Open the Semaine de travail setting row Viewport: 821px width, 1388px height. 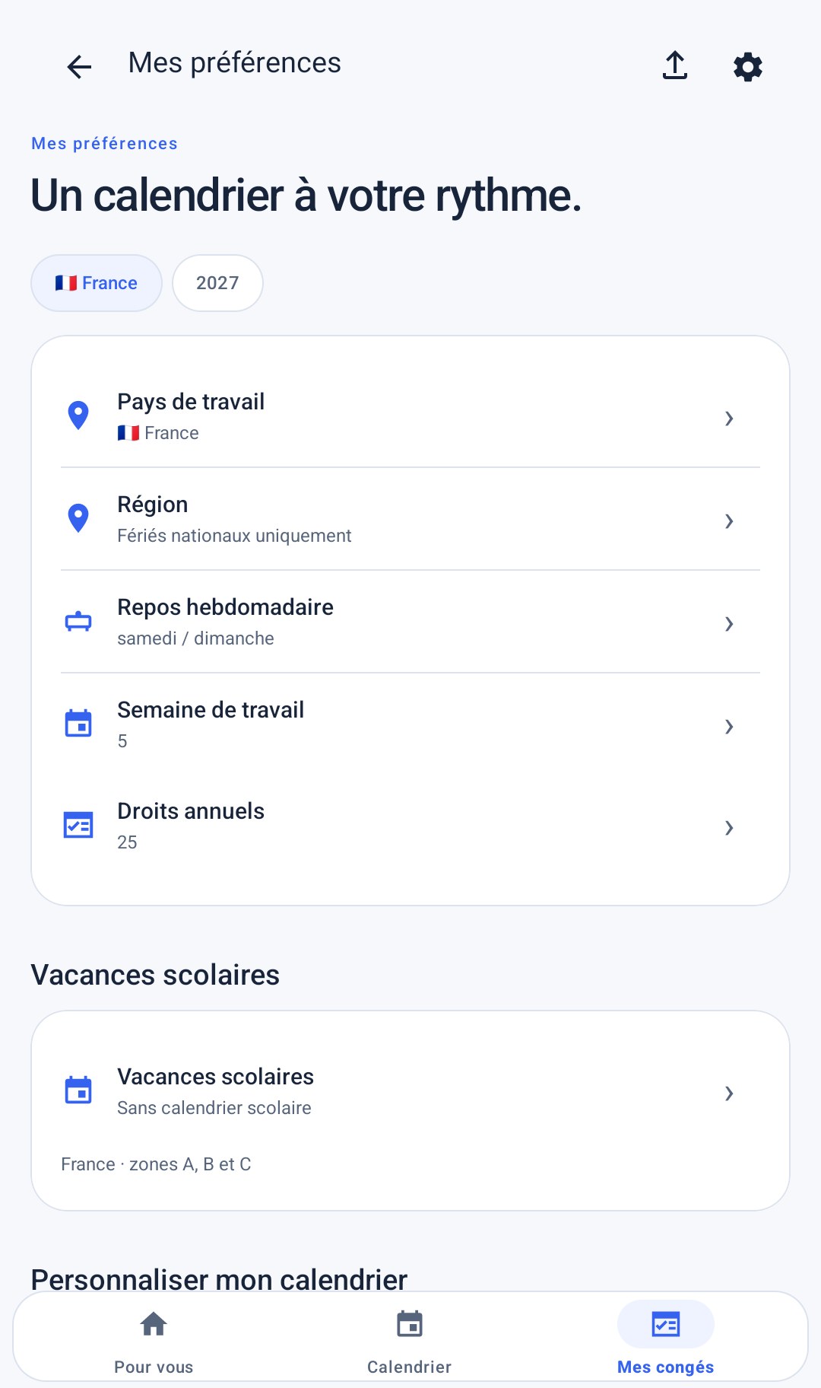pyautogui.click(x=410, y=724)
